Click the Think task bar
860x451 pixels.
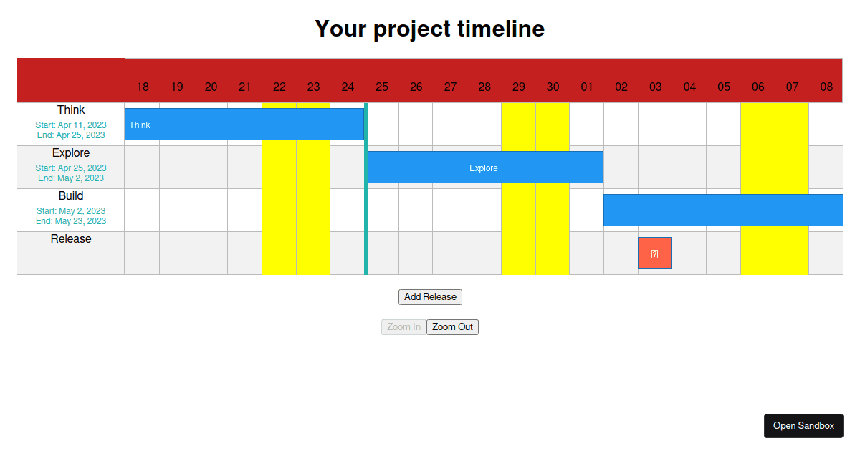click(x=244, y=124)
